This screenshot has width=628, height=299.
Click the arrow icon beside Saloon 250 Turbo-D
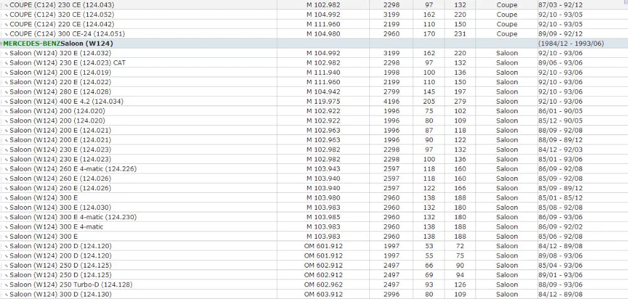coord(6,285)
